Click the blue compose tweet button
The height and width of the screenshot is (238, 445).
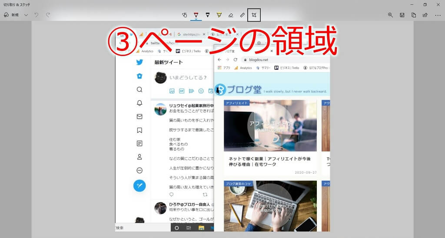139,185
